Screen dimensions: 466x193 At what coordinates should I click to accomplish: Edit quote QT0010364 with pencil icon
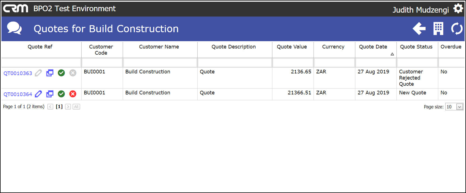point(38,94)
